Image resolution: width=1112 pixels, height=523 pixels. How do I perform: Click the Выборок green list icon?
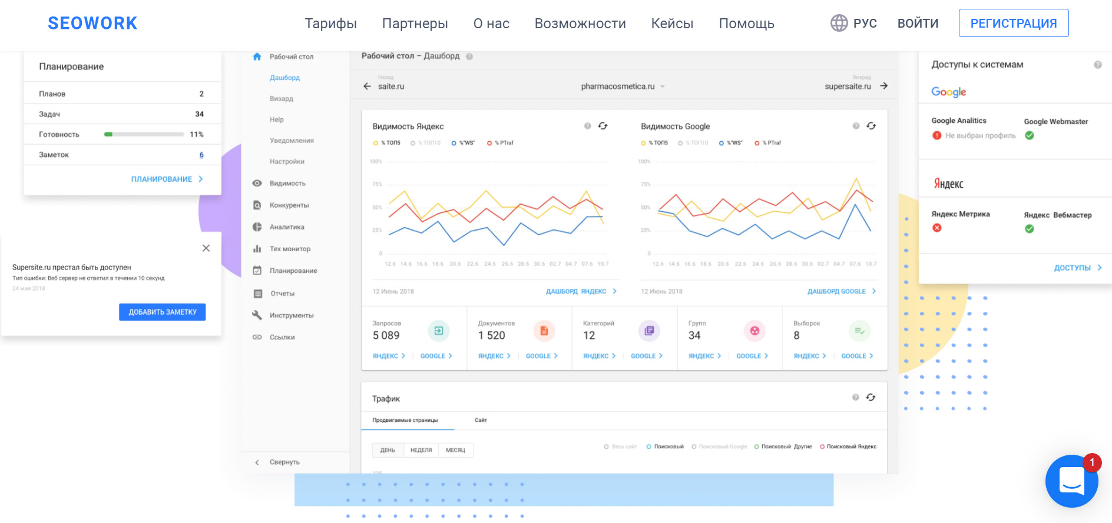[860, 331]
